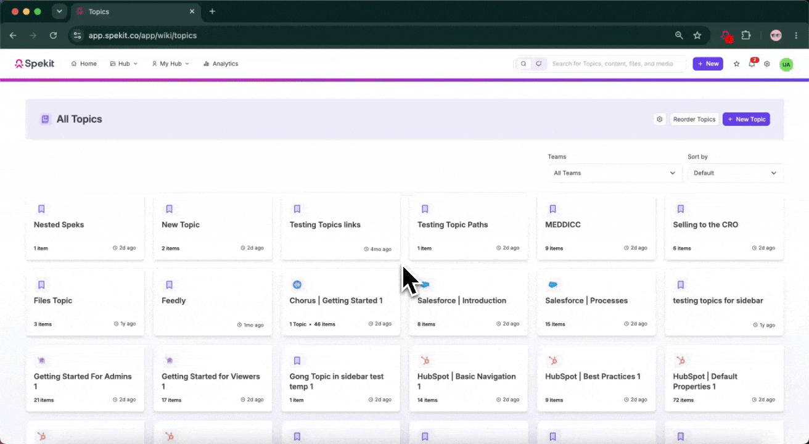Close the Topics browser tab
809x444 pixels.
pos(192,12)
